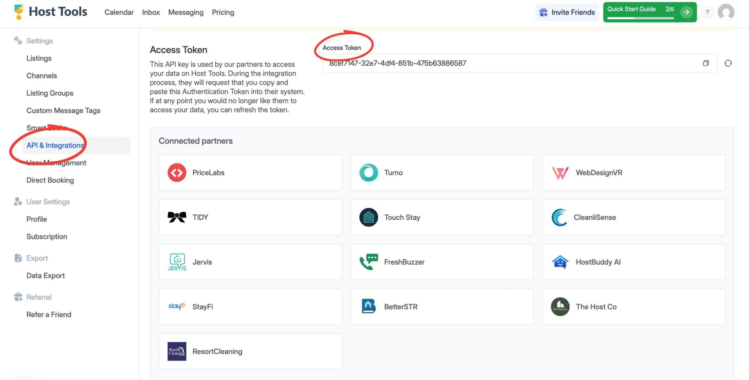Navigate to the Pricing tab
749x380 pixels.
point(223,12)
